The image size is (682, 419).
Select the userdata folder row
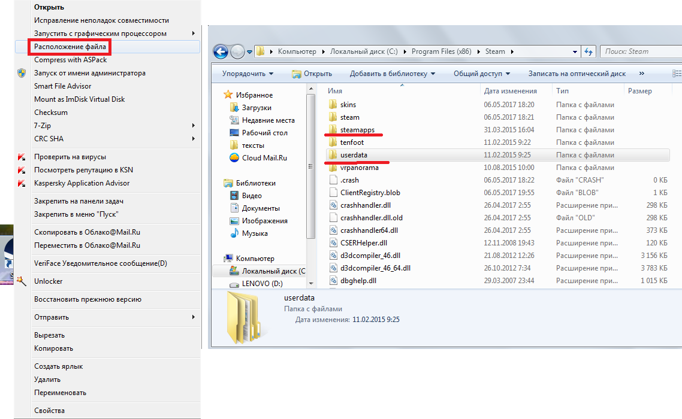[x=497, y=155]
